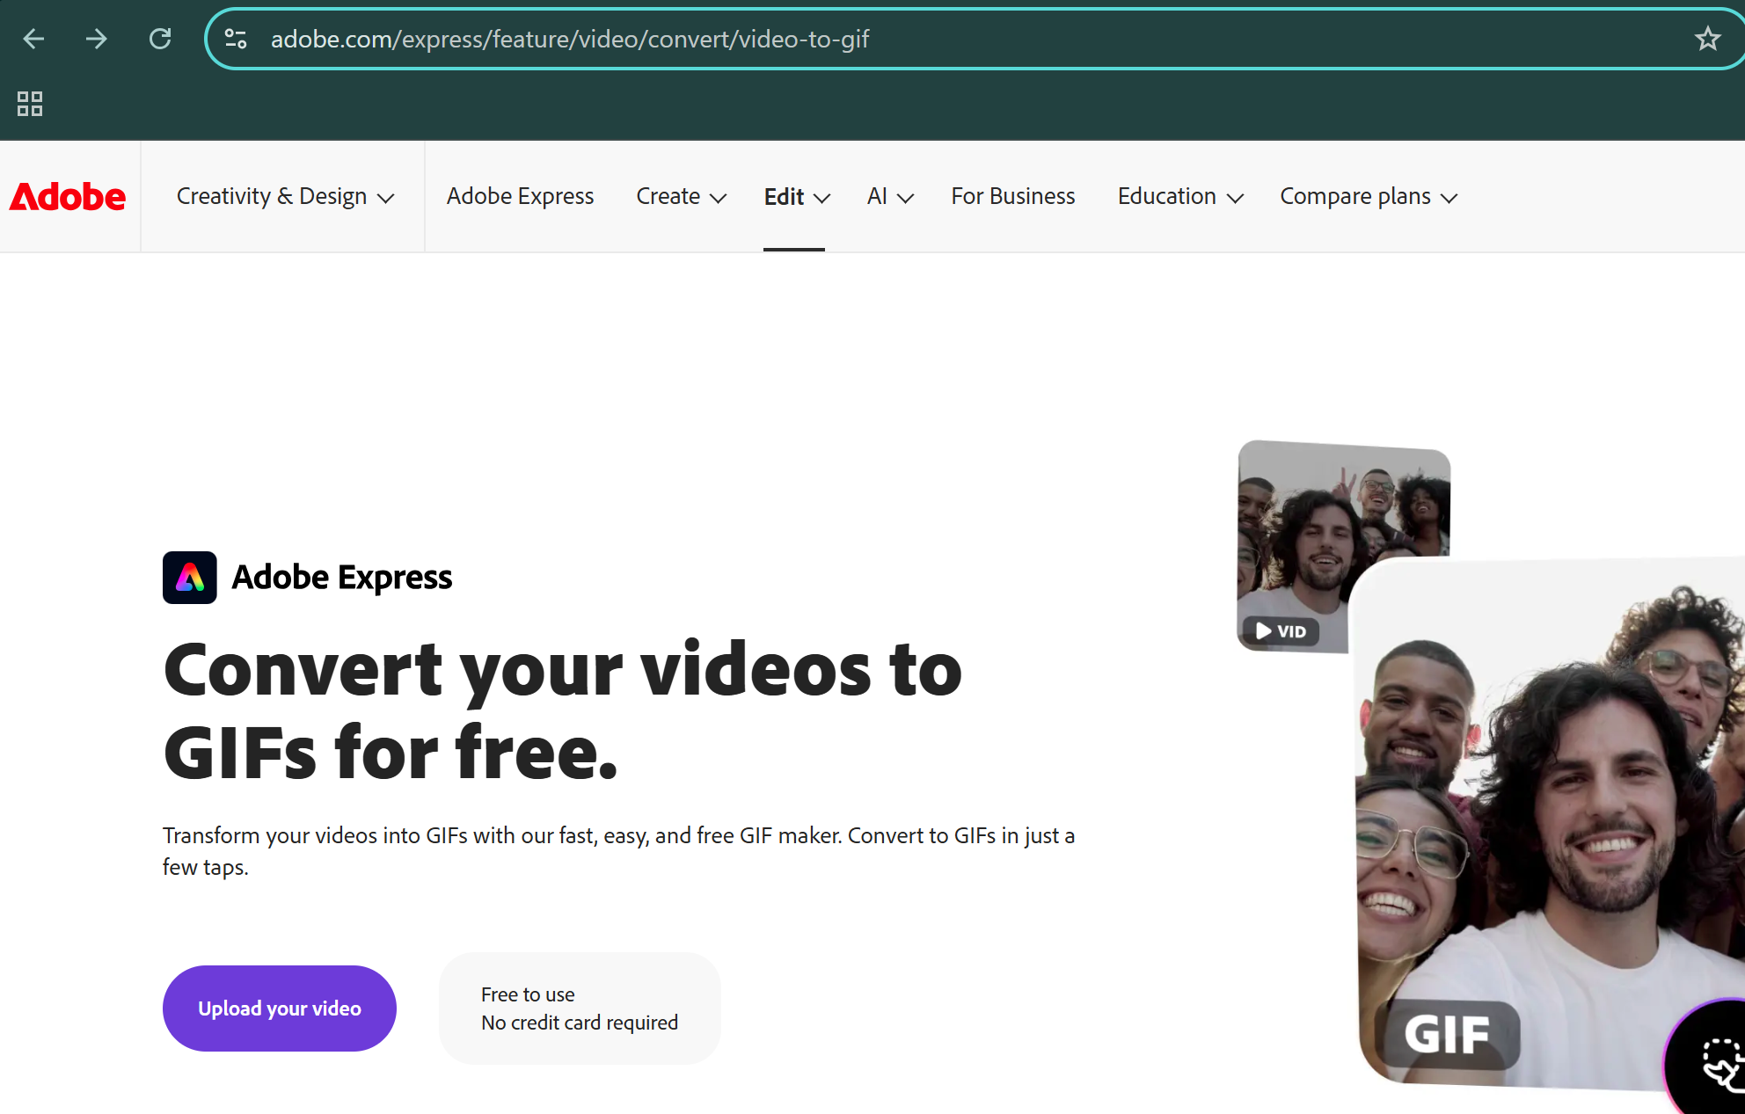1745x1114 pixels.
Task: Open the Adobe Express nav link
Action: pos(520,196)
